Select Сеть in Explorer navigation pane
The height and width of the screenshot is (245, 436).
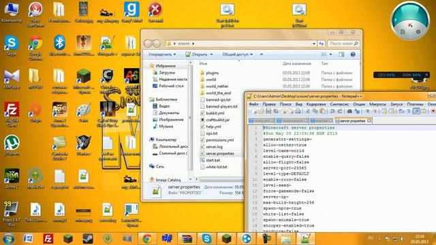[157, 166]
